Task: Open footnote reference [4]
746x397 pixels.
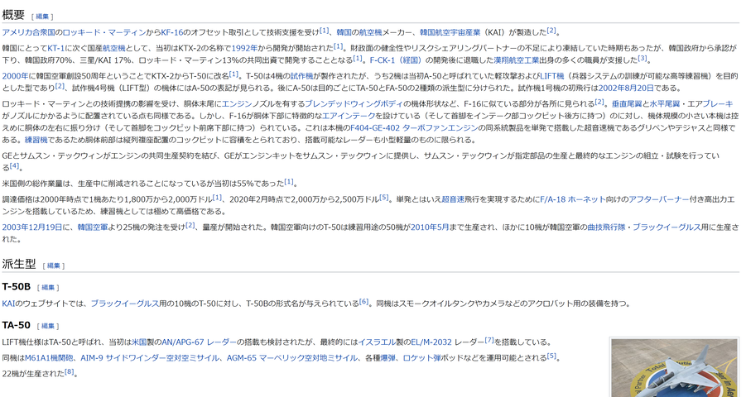Action: point(15,166)
